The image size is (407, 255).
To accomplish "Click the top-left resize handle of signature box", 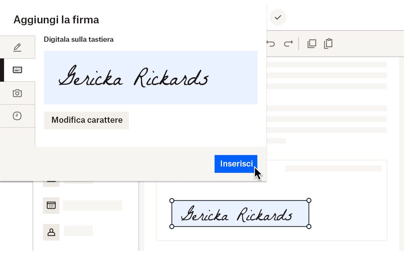I will click(172, 200).
